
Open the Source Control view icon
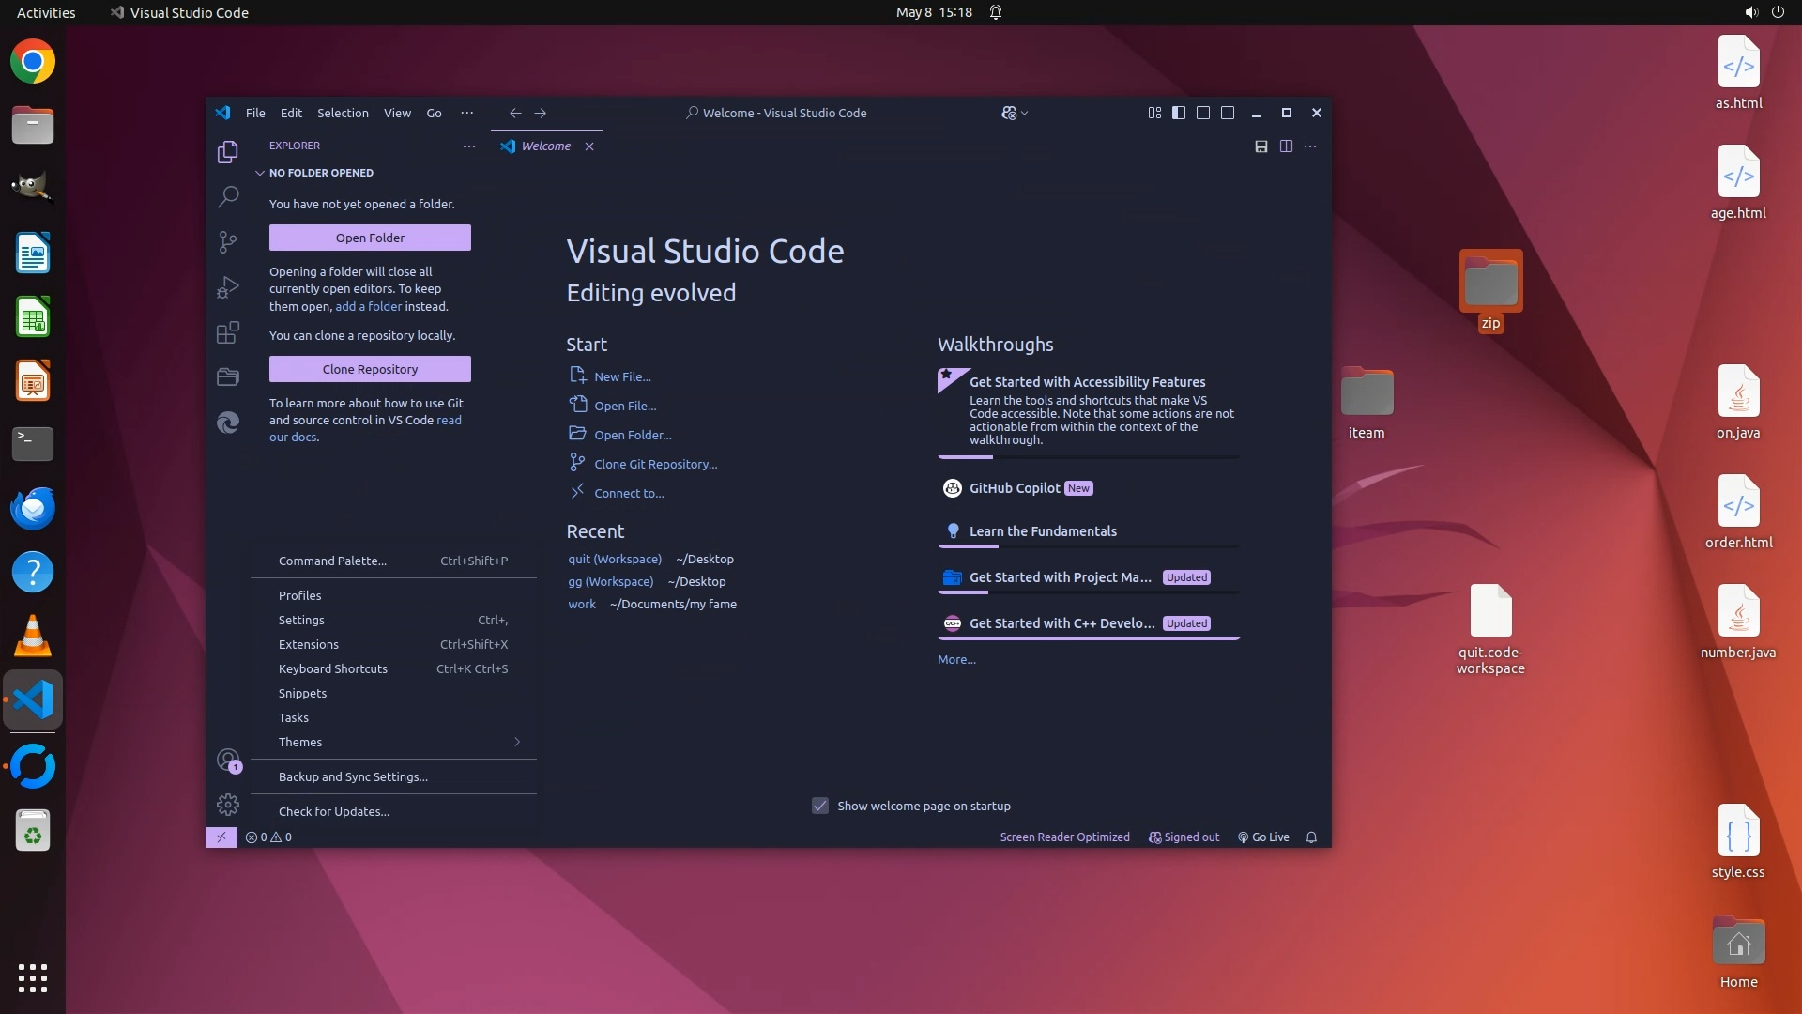228,242
